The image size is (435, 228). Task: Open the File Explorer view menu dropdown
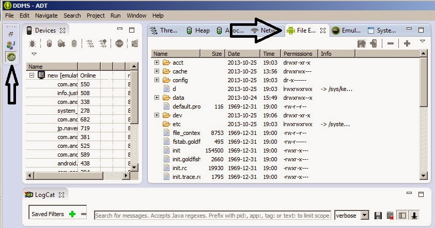pyautogui.click(x=423, y=41)
